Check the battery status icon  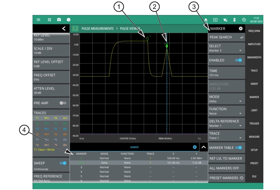(x=234, y=20)
